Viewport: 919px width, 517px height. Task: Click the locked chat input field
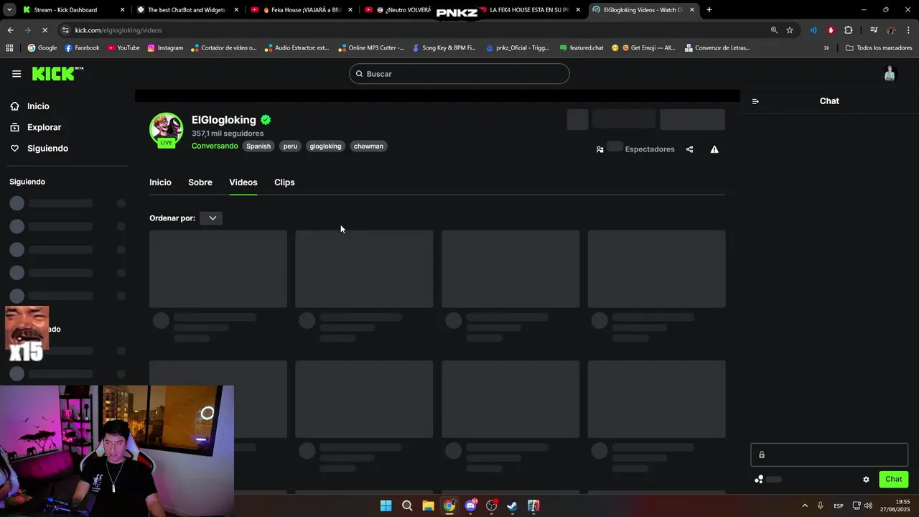point(829,455)
